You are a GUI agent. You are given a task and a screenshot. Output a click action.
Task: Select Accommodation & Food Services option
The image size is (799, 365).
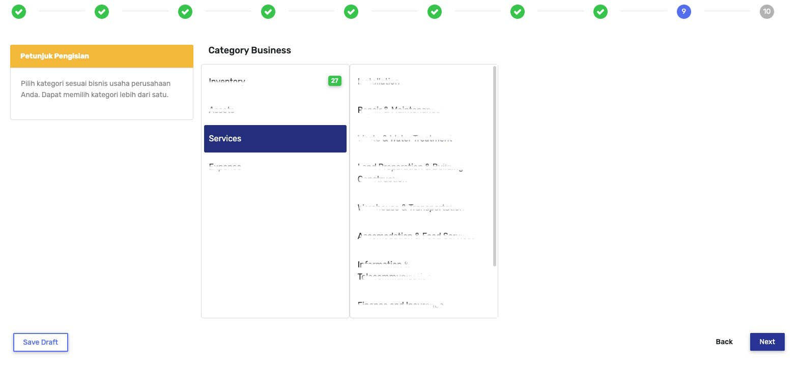(416, 236)
